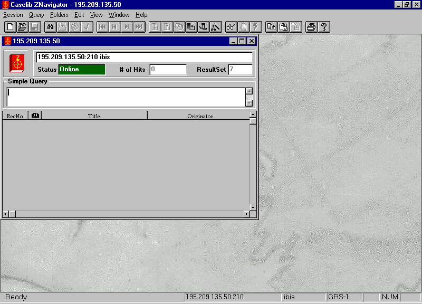Click the Last record navigation icon
422x304 pixels.
coord(139,27)
